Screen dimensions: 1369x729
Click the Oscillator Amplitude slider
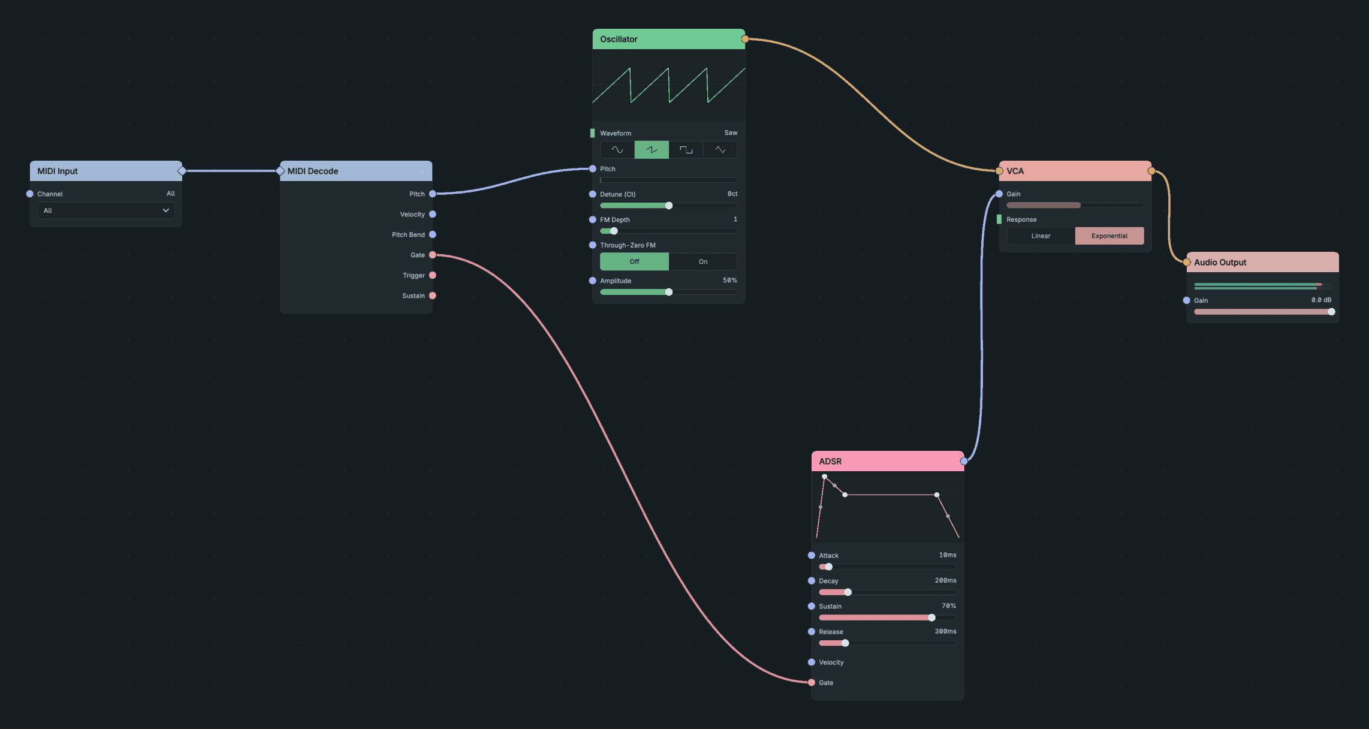click(x=668, y=292)
